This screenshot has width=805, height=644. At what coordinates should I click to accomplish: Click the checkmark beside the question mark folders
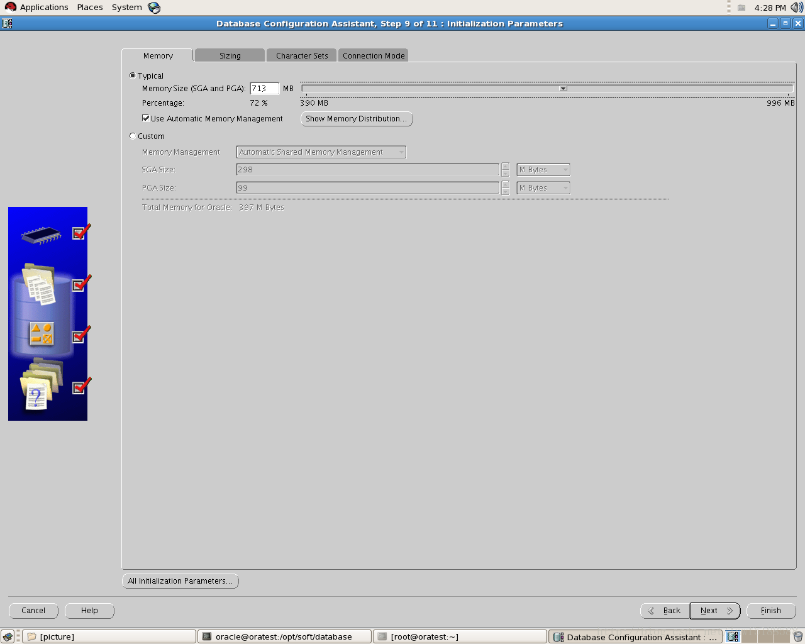pyautogui.click(x=81, y=386)
